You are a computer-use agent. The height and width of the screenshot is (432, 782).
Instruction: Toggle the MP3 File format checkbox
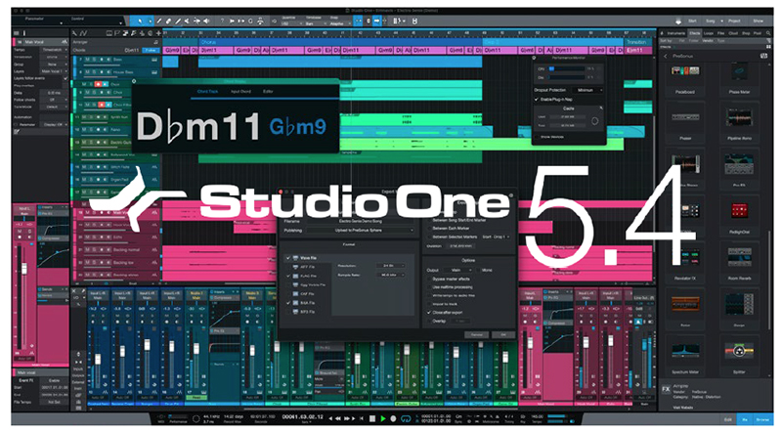[288, 312]
